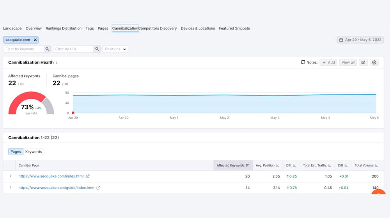Select the Cannibalization tab
The width and height of the screenshot is (390, 218).
point(125,28)
